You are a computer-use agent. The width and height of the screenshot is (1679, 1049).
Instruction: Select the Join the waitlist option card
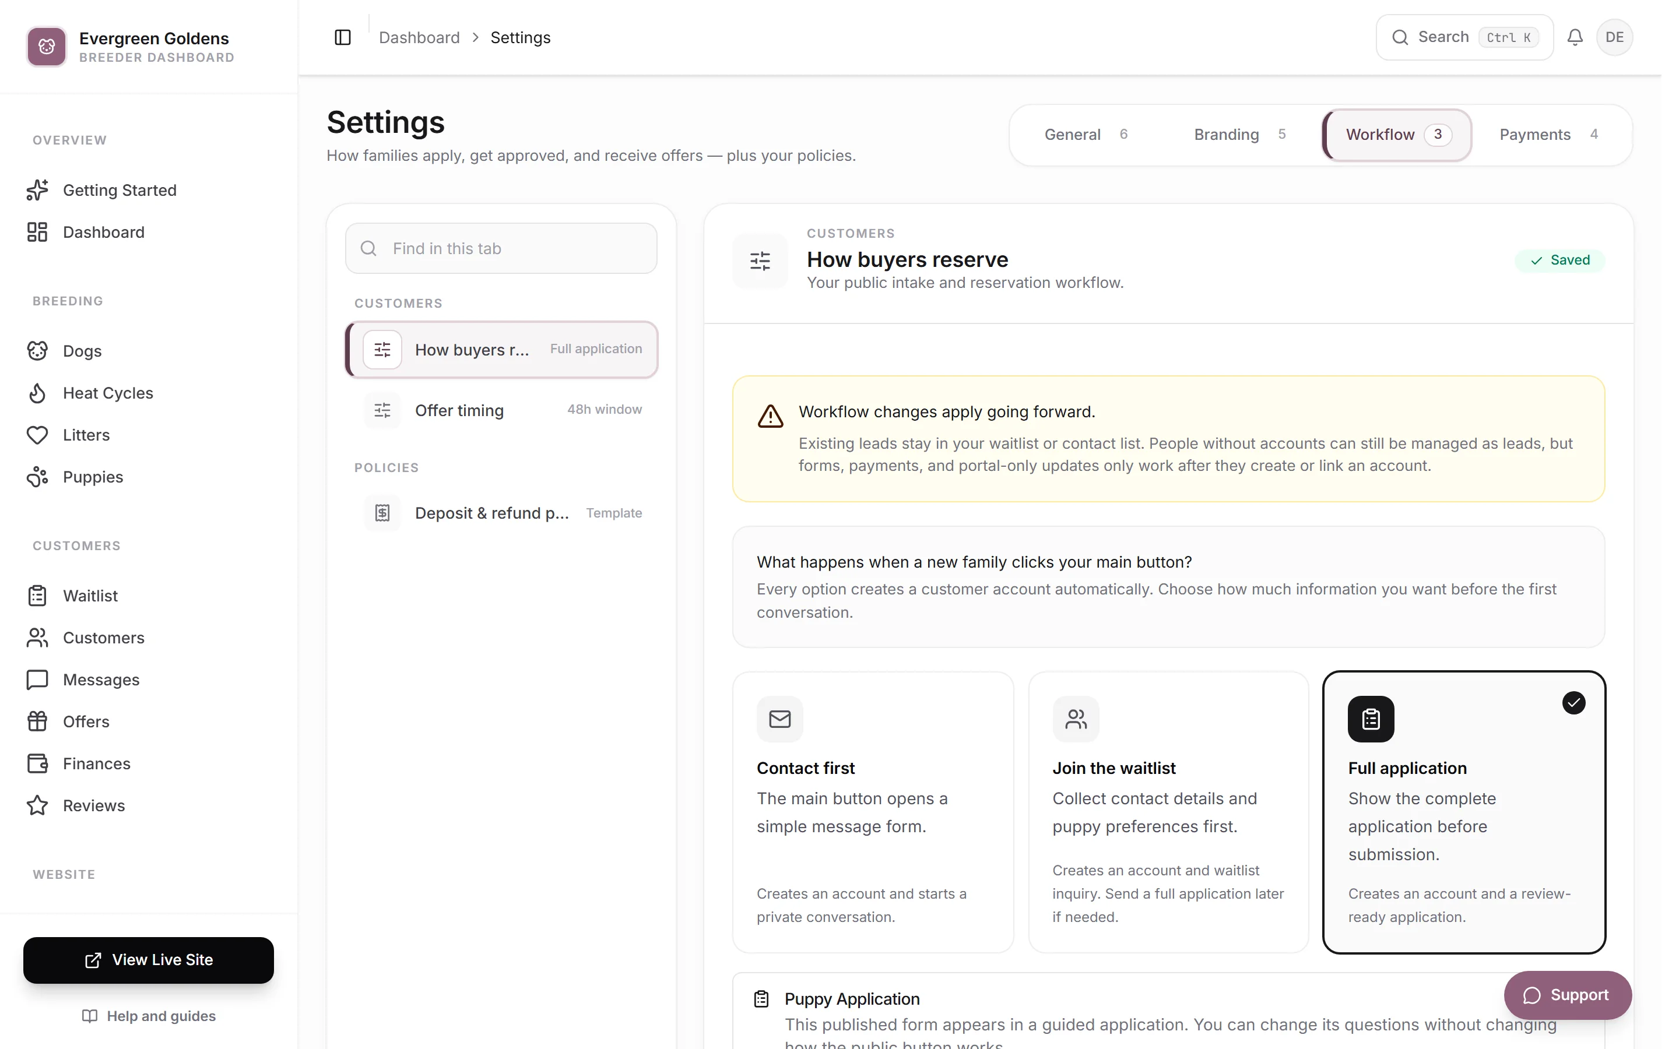coord(1168,812)
